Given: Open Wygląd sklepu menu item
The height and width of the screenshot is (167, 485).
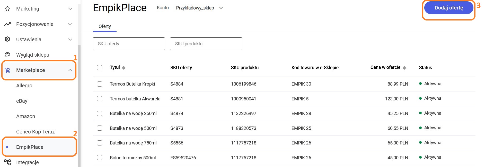Looking at the screenshot, I should 33,55.
